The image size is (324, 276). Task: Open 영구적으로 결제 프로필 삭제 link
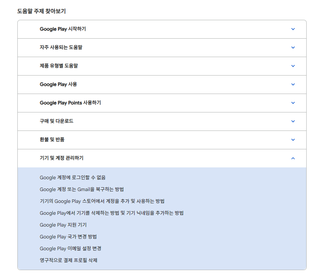pyautogui.click(x=68, y=260)
